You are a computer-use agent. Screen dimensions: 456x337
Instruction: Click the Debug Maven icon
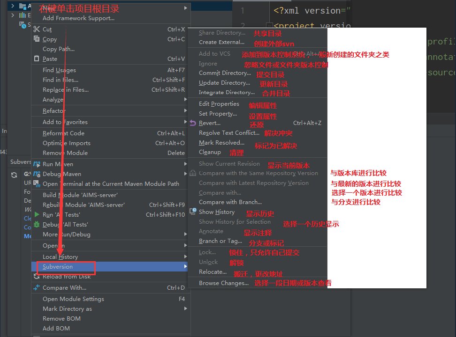[37, 174]
